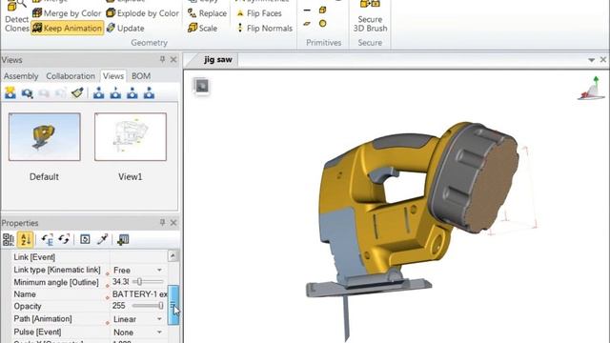Insert a cube primitive
This screenshot has width=610, height=343.
pyautogui.click(x=322, y=10)
